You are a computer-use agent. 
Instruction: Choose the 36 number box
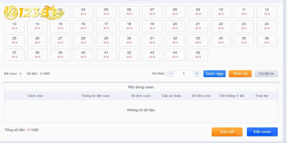[267, 40]
